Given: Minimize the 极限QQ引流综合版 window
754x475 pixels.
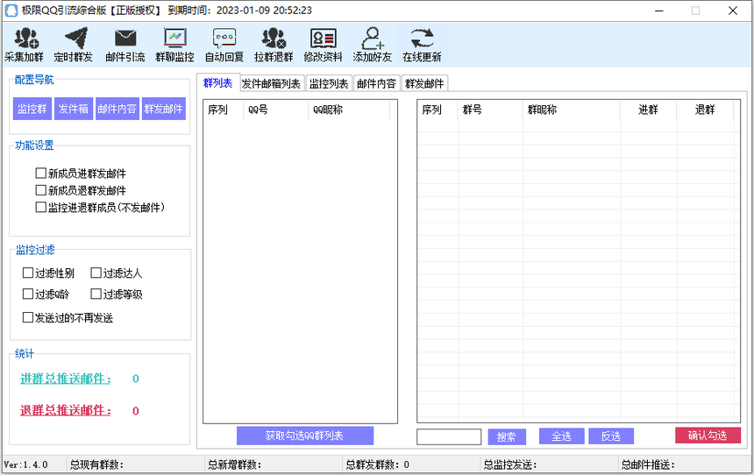Looking at the screenshot, I should [659, 11].
